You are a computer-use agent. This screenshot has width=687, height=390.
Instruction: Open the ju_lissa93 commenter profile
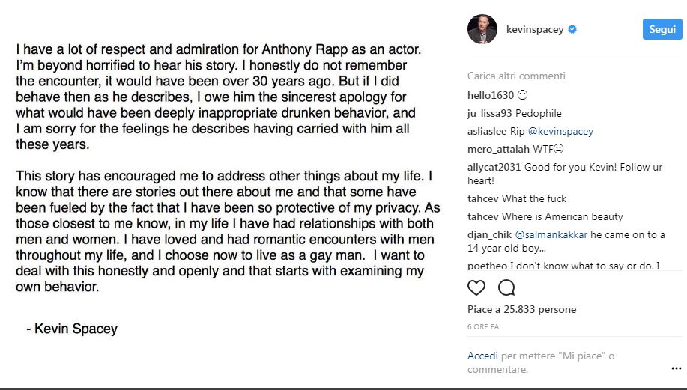[x=489, y=113]
